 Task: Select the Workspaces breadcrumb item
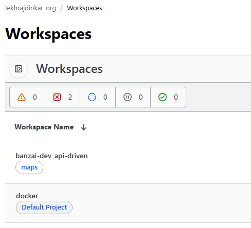pyautogui.click(x=84, y=8)
